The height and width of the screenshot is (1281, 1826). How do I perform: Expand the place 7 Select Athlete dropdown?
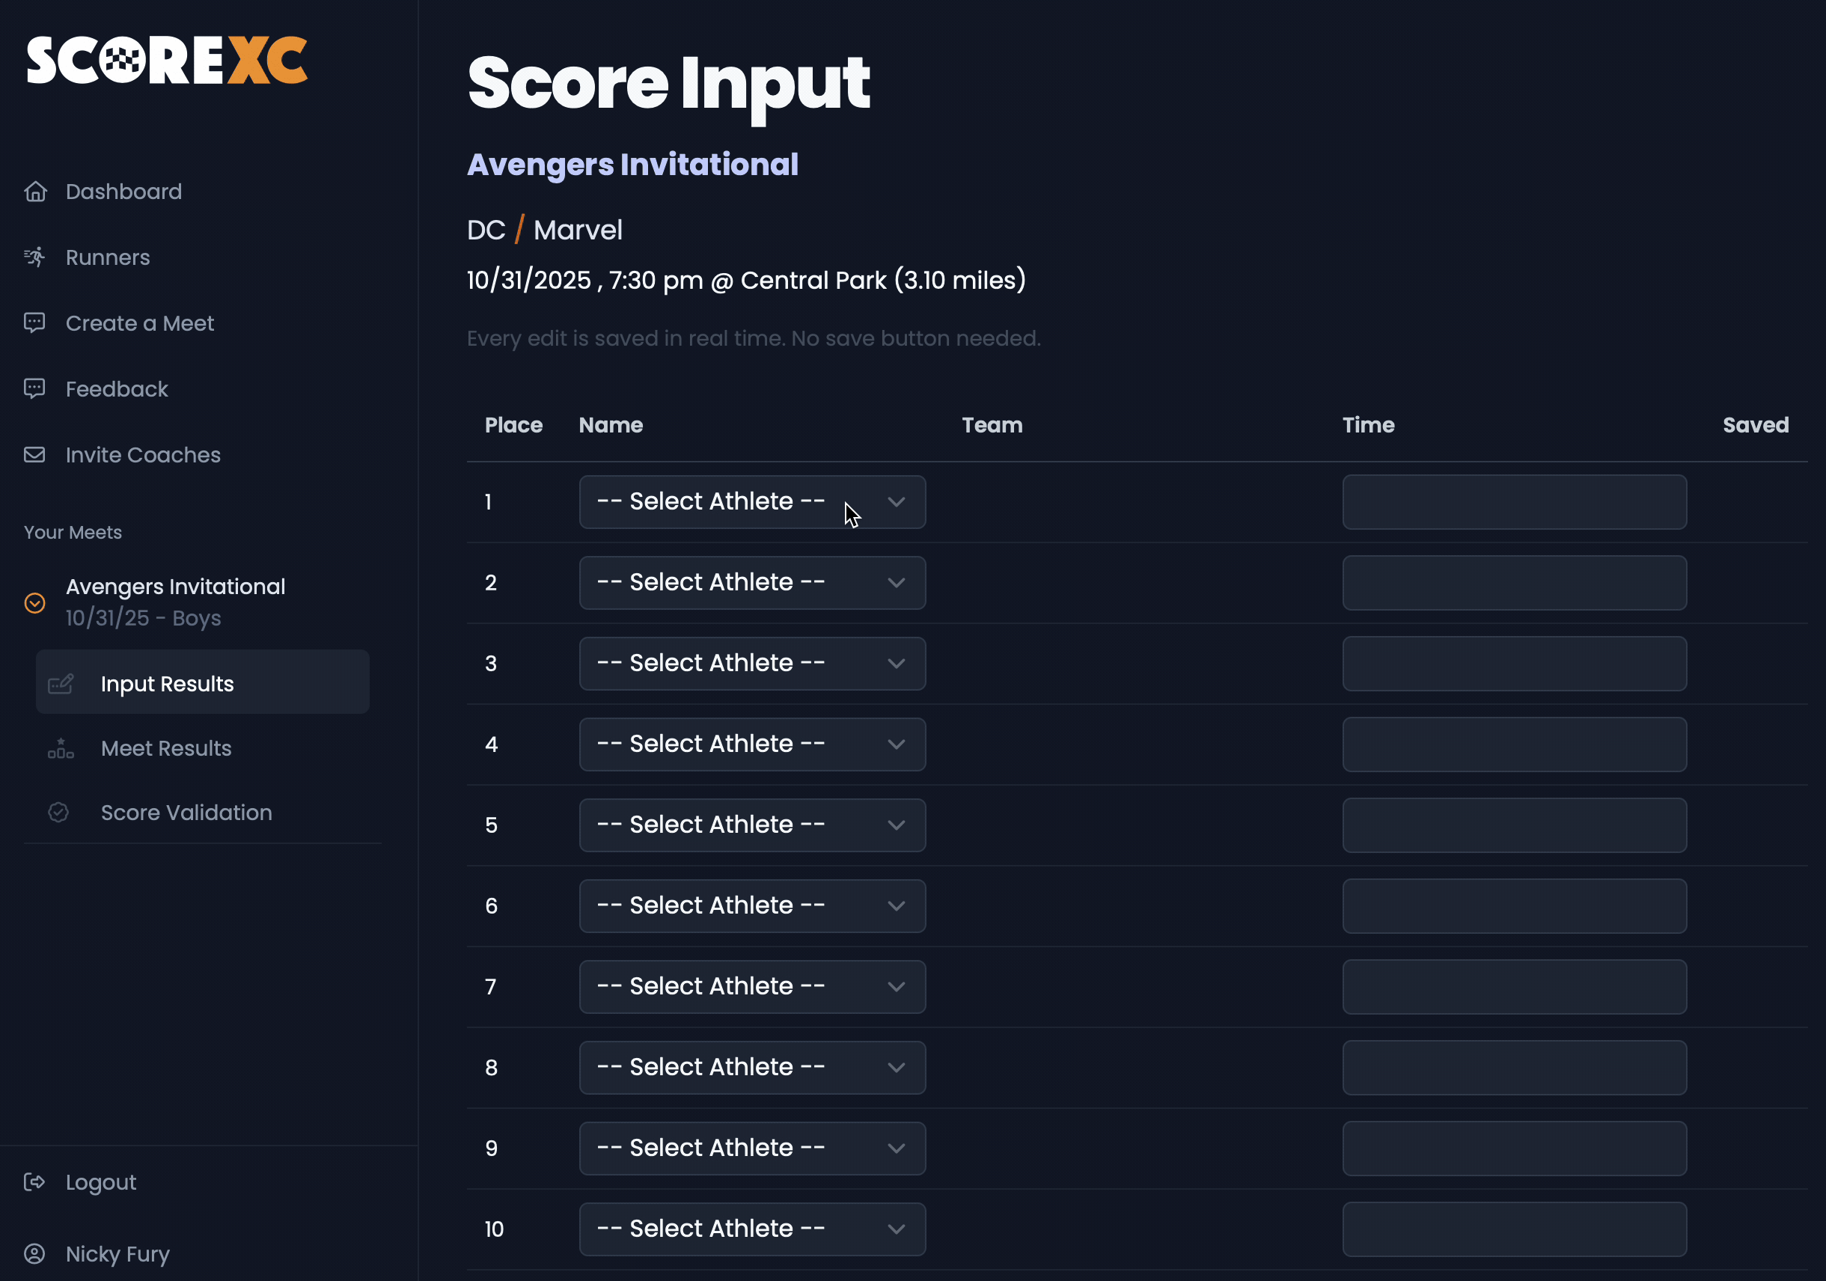pyautogui.click(x=751, y=986)
